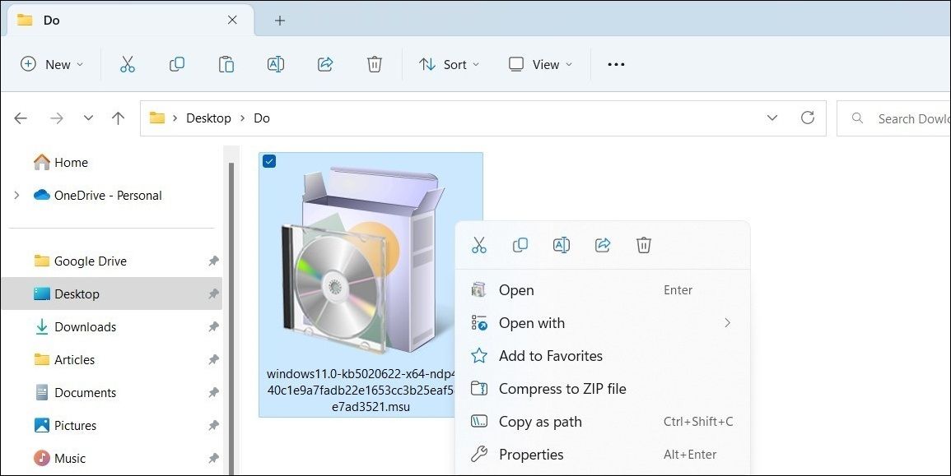Screen dimensions: 951x476
Task: Select the Do tab
Action: click(x=129, y=20)
